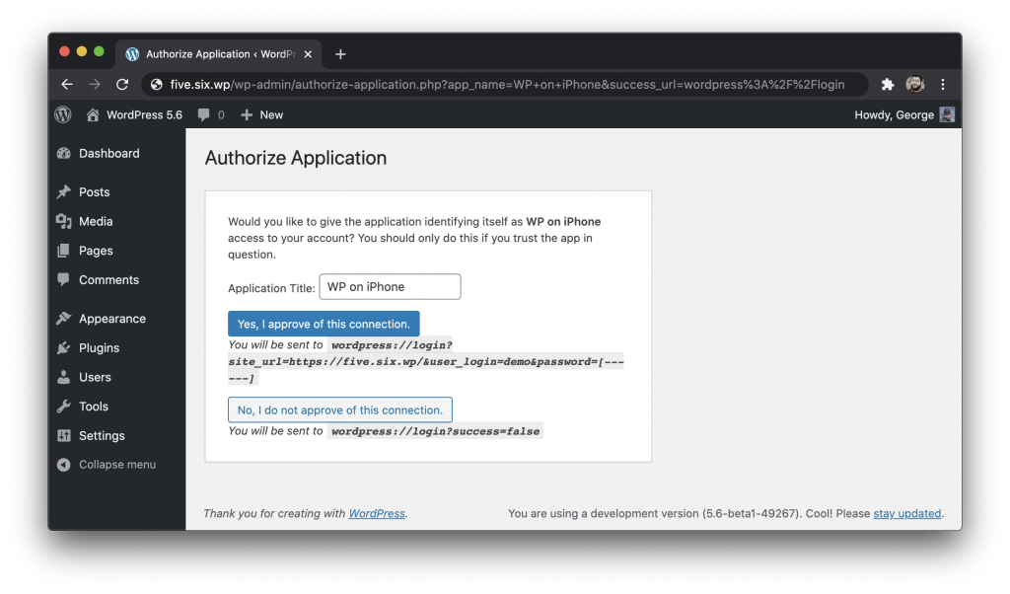Collapse the admin sidebar menu

[117, 465]
